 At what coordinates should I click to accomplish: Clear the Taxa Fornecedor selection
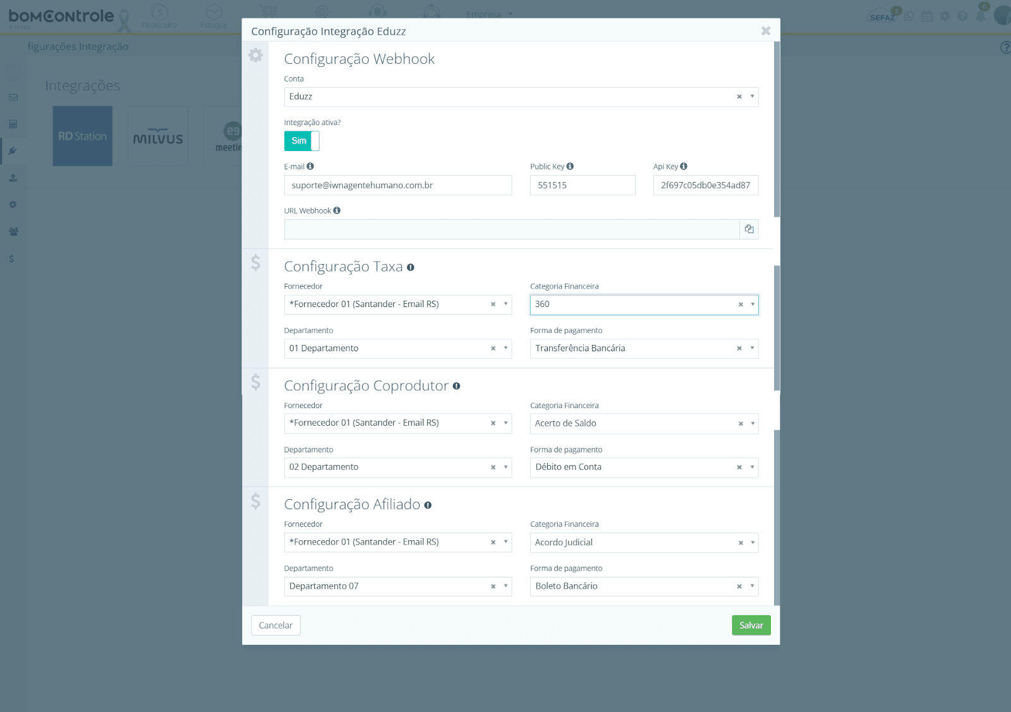pos(493,305)
